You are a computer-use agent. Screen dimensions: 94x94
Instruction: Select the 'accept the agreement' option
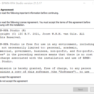click(x=10, y=77)
